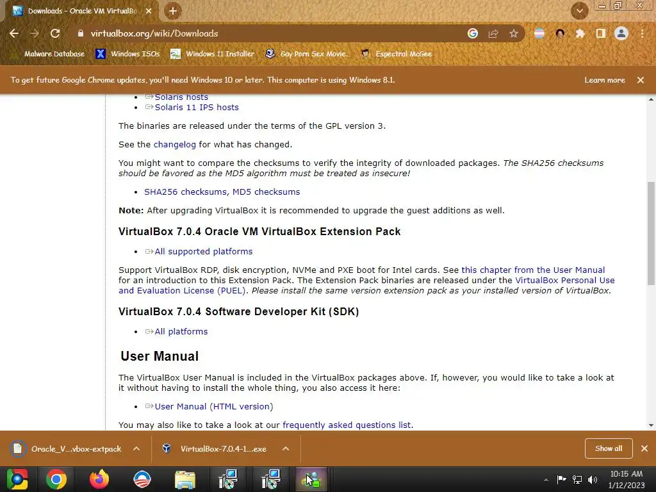Expand options for the vbox-extpack download
The width and height of the screenshot is (656, 492).
tap(136, 449)
